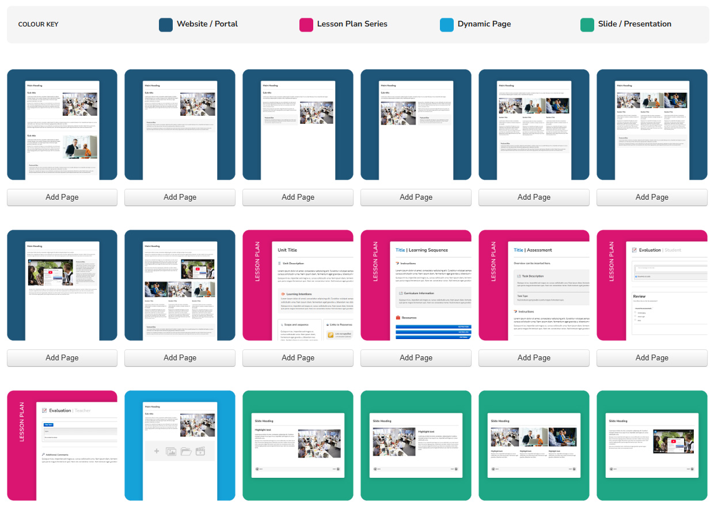Click the top blue resource link bar in Learning Sequence template
This screenshot has width=714, height=506.
(433, 326)
